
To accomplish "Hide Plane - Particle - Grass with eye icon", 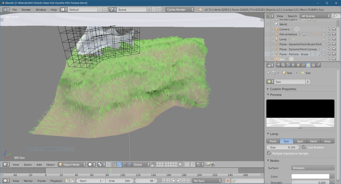I will click(x=324, y=54).
